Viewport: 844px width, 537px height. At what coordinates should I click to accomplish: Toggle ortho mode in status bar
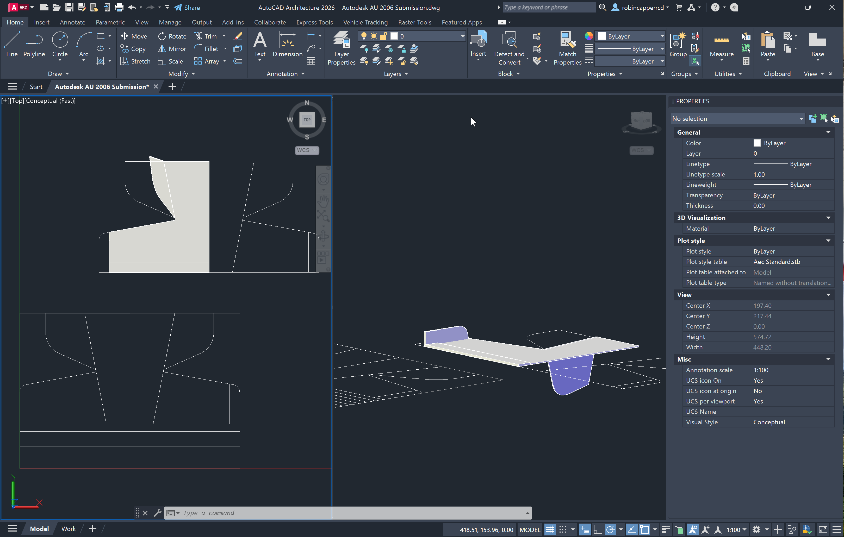coord(597,529)
